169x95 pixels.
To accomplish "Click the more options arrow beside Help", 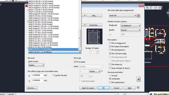I will pyautogui.click(x=138, y=88).
